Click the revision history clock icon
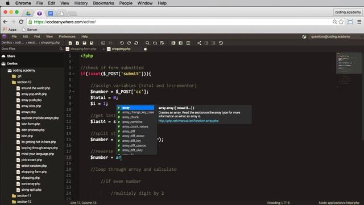 tap(221, 43)
